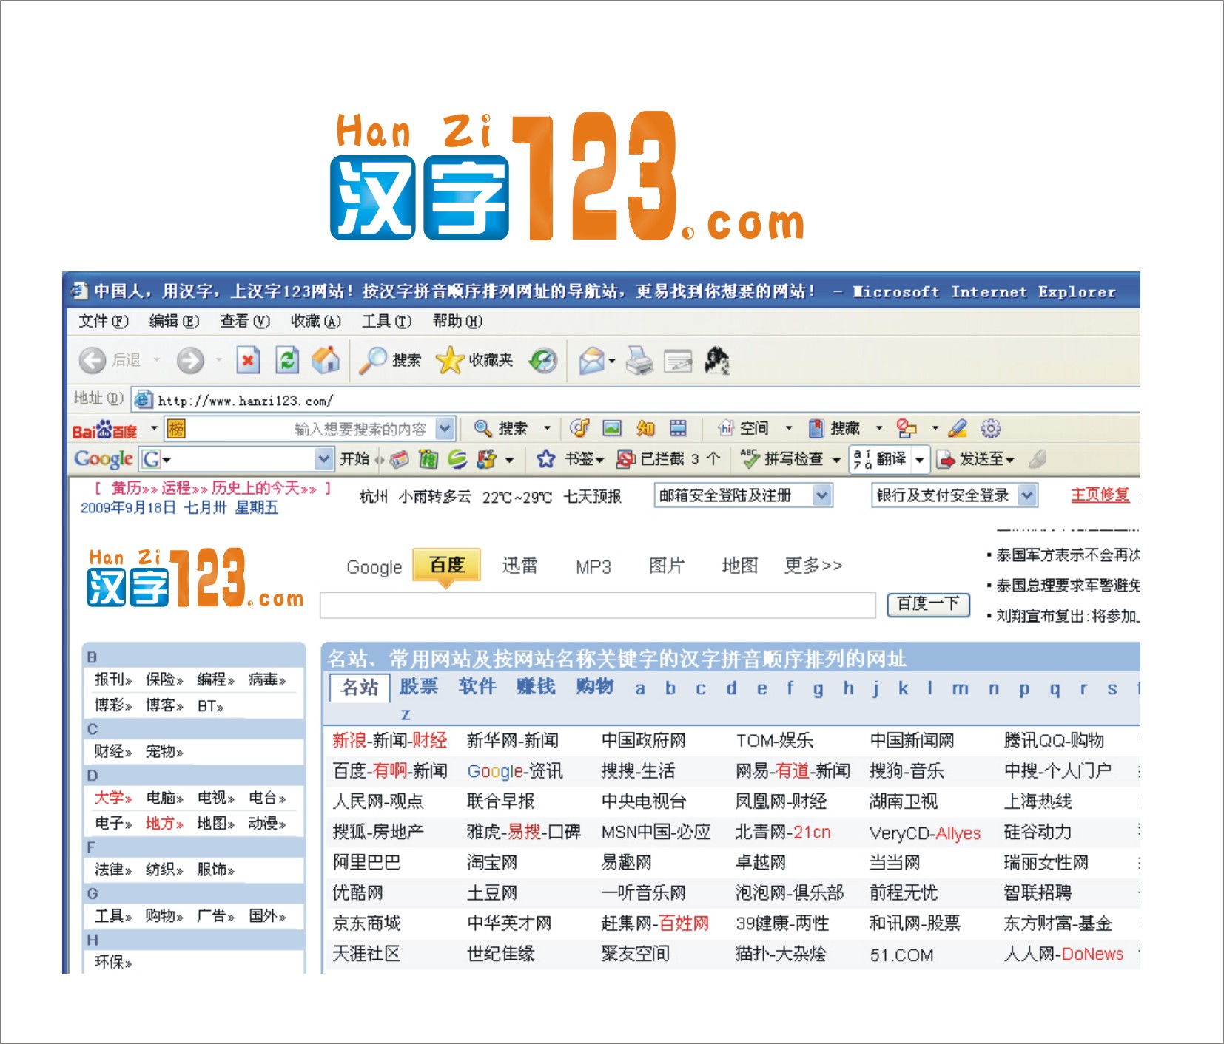Open Favorites using the 收藏夹 star icon
1224x1044 pixels.
click(450, 362)
